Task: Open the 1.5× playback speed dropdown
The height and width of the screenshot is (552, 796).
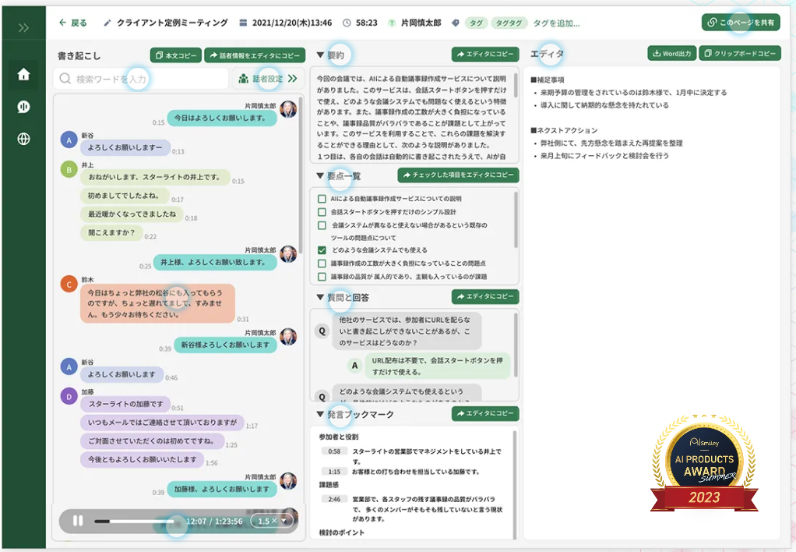Action: 273,521
